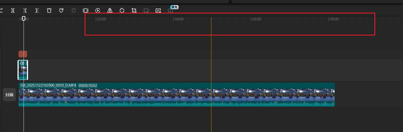
Task: Click the AI shield marker icon
Action: (x=61, y=10)
